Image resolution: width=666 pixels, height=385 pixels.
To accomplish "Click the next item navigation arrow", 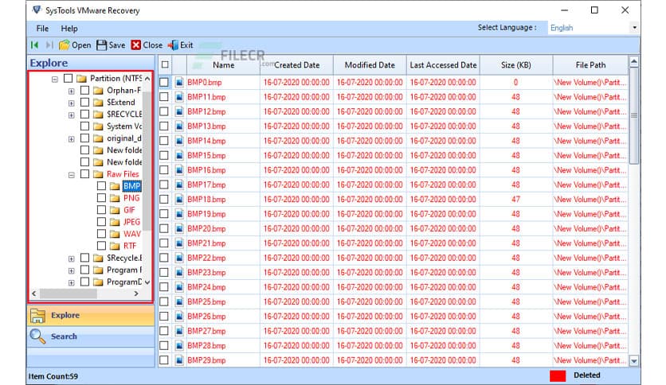I will [x=49, y=45].
